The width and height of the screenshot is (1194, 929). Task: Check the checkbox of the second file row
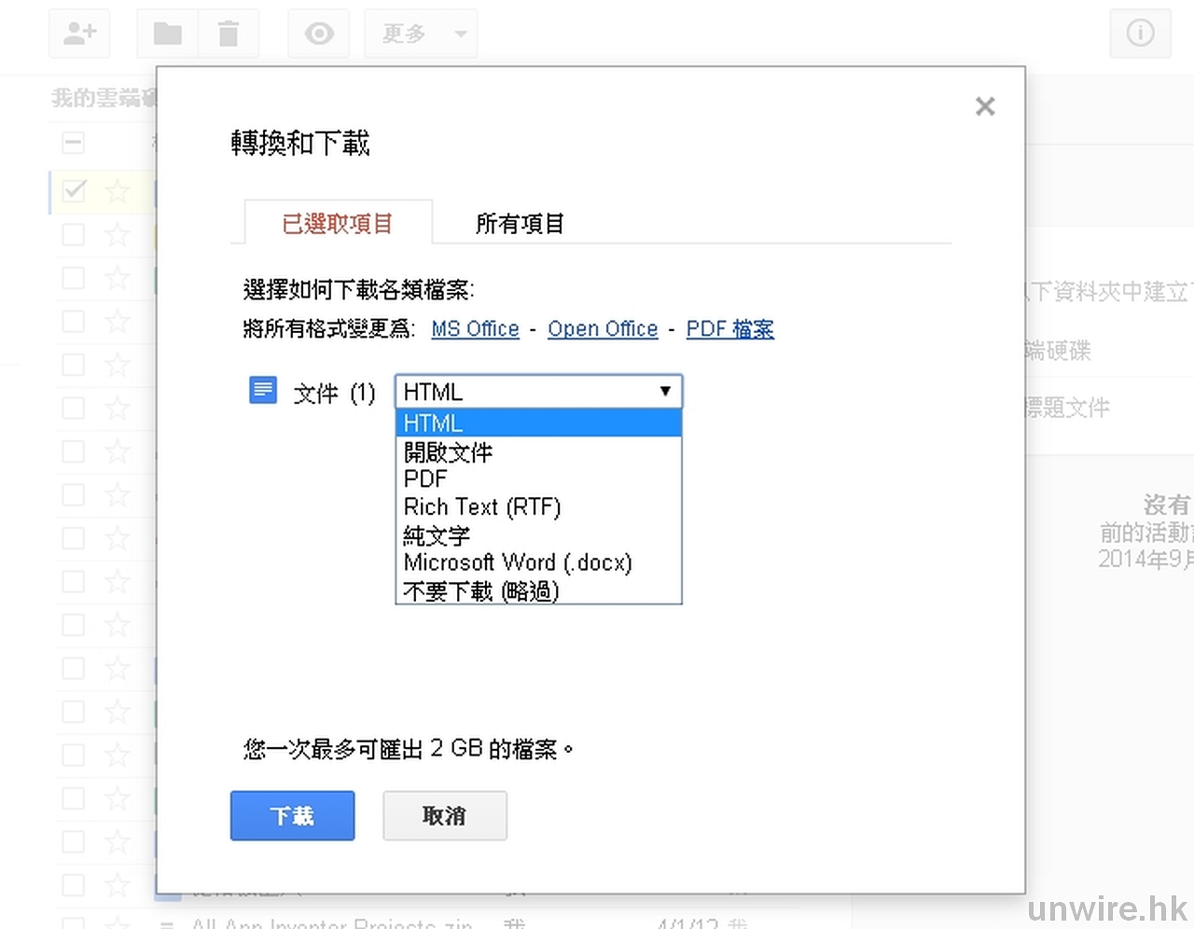(x=73, y=234)
